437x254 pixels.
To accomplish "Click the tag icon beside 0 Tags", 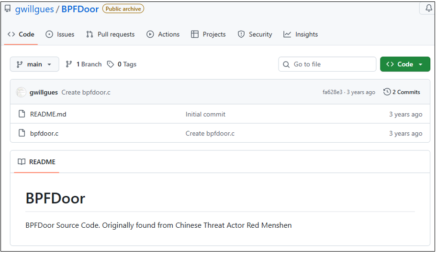I will point(111,64).
